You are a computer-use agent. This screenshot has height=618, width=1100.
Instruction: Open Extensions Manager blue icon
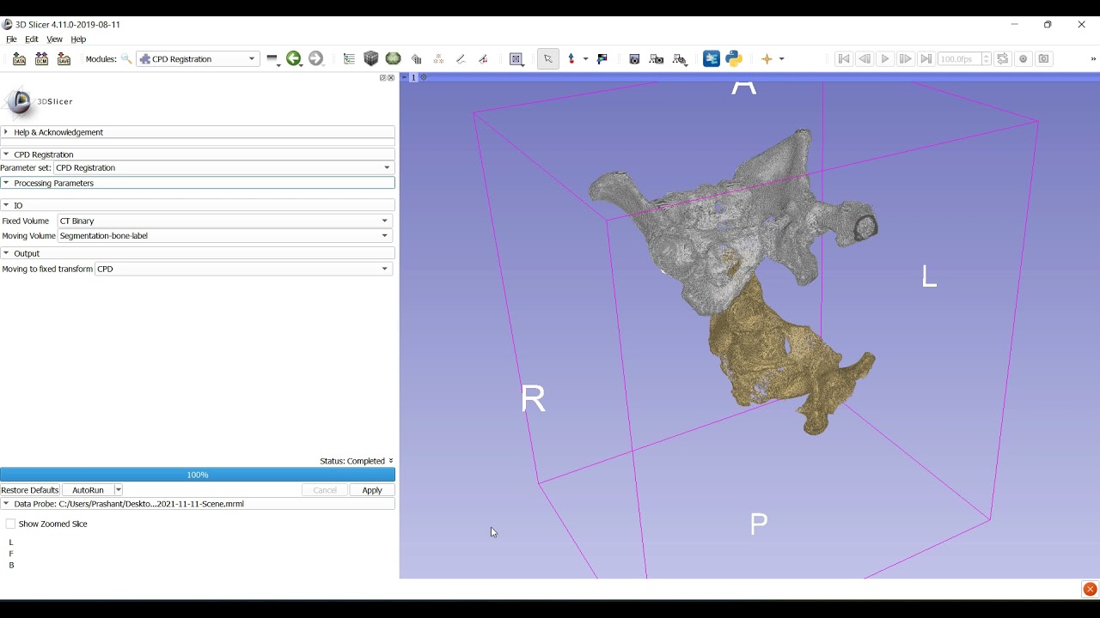pyautogui.click(x=711, y=59)
